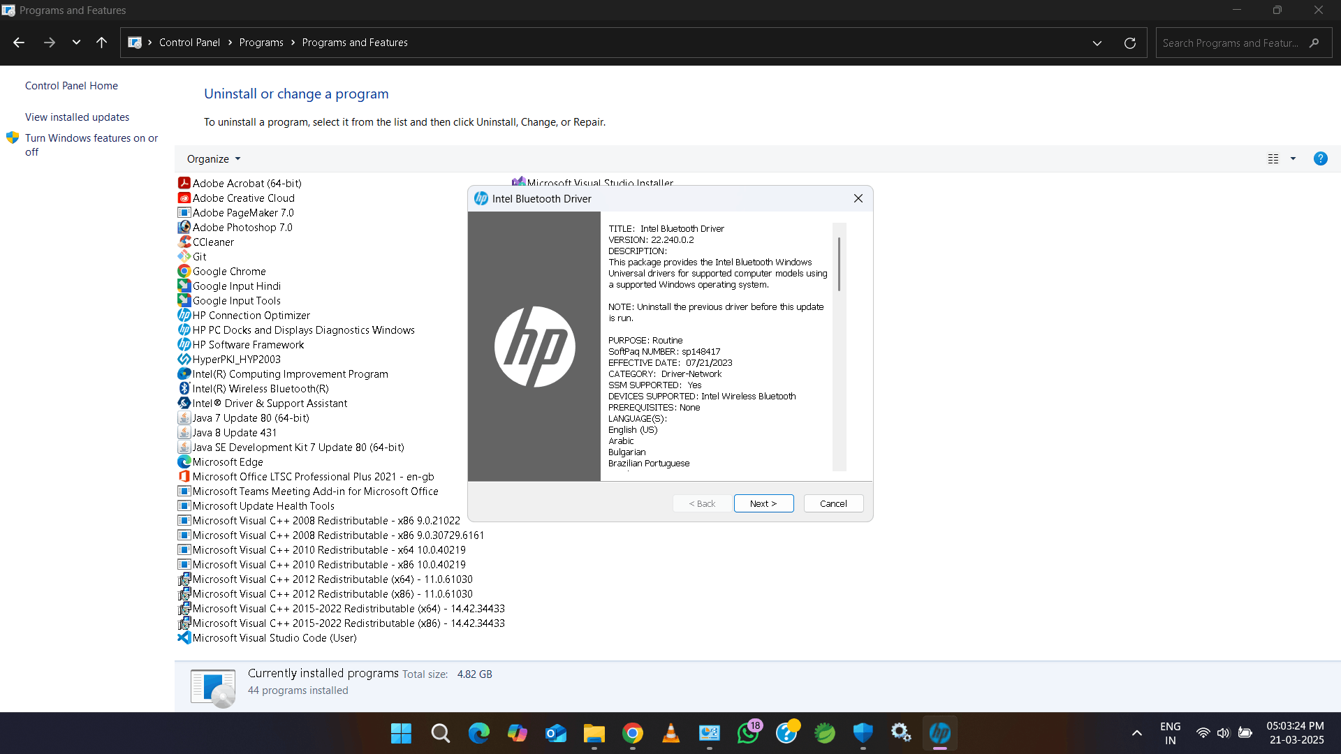Click the description text scrollbar in dialog

(x=839, y=265)
